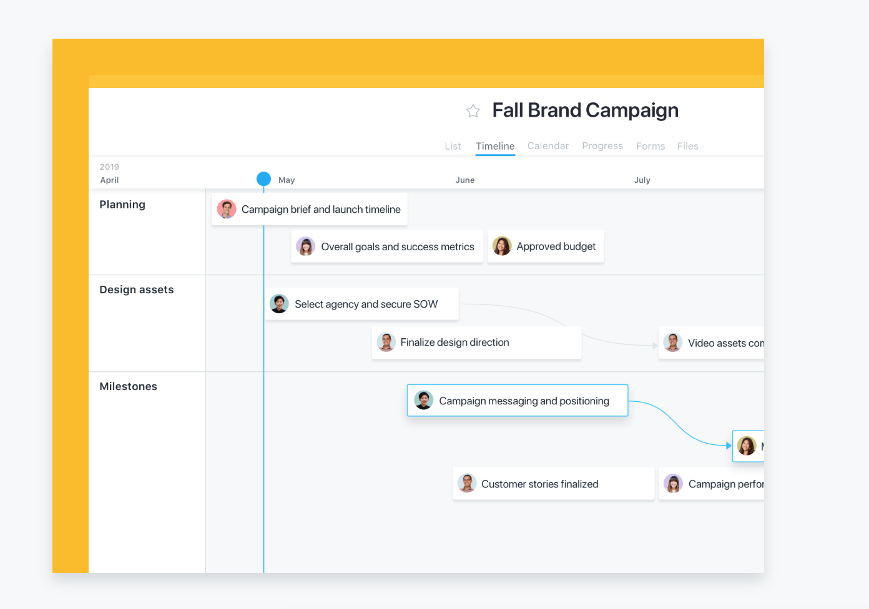Click the blue today marker above May

pos(263,178)
